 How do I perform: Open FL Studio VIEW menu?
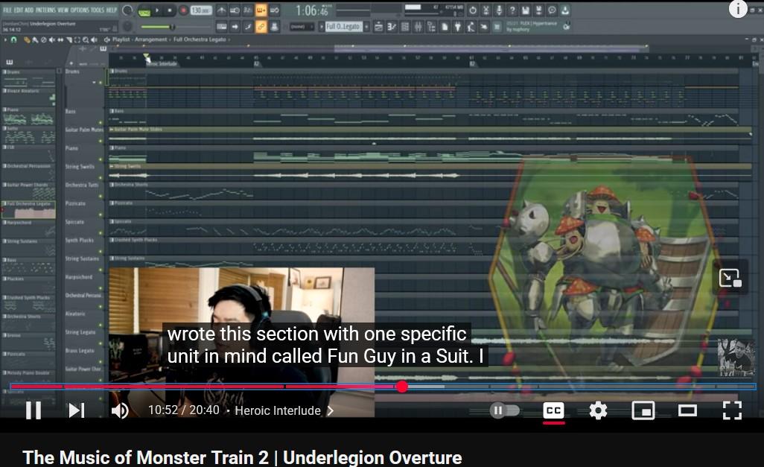pos(63,10)
